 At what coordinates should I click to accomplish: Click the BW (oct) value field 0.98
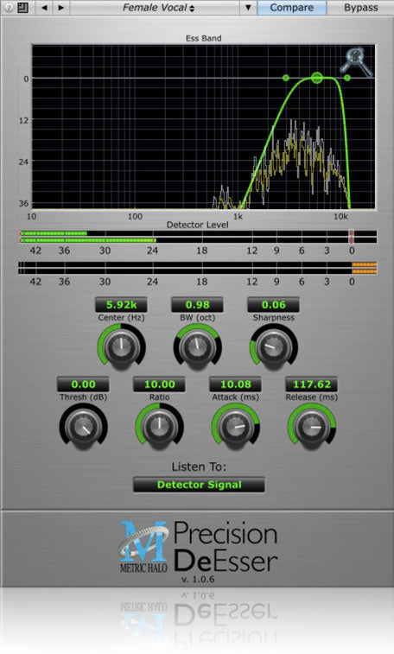[197, 304]
